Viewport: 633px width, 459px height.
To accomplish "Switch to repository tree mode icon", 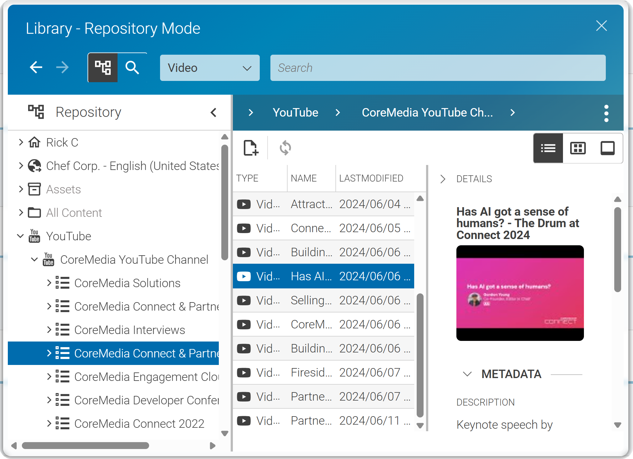I will [x=103, y=67].
